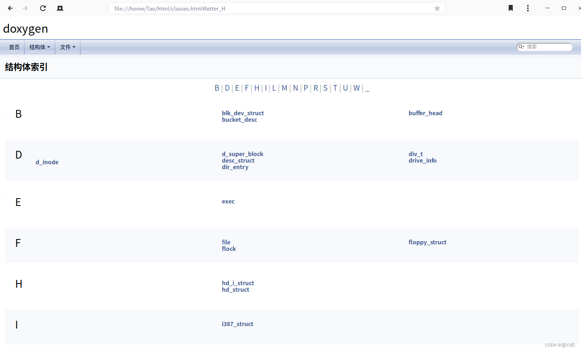Open the desc_struct link
This screenshot has width=581, height=351.
click(238, 161)
